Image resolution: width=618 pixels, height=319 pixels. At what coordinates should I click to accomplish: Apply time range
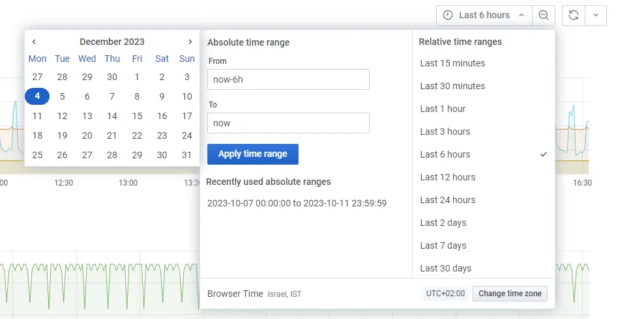(253, 154)
